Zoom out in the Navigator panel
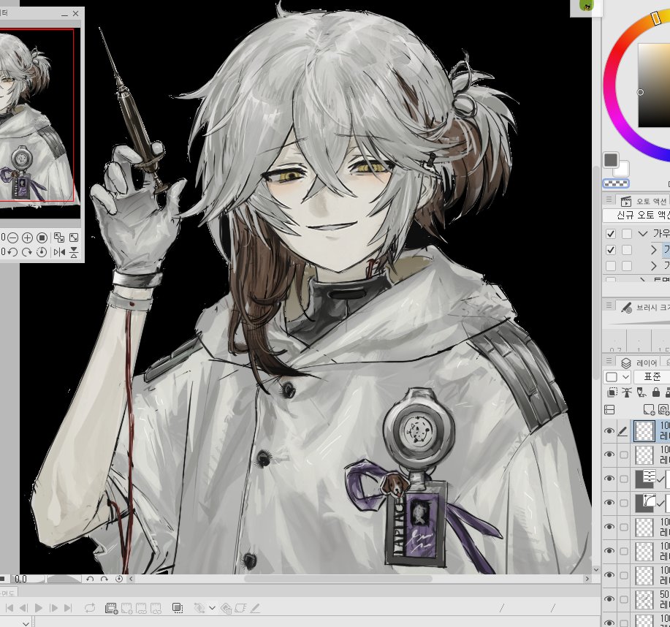The height and width of the screenshot is (627, 670). pyautogui.click(x=13, y=237)
